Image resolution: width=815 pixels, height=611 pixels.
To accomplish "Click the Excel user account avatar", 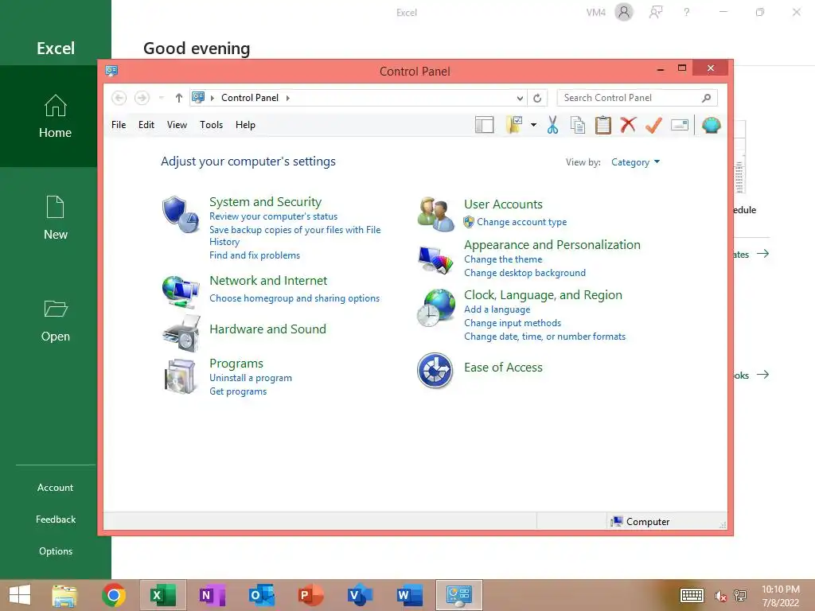I will [624, 12].
